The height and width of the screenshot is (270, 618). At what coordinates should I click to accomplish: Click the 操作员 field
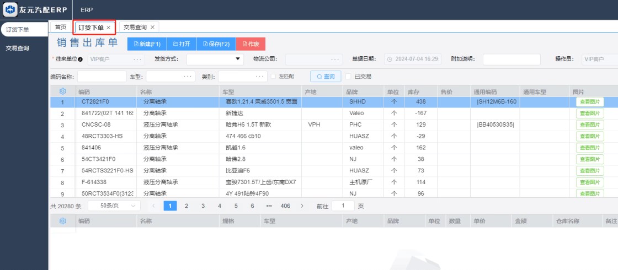599,60
